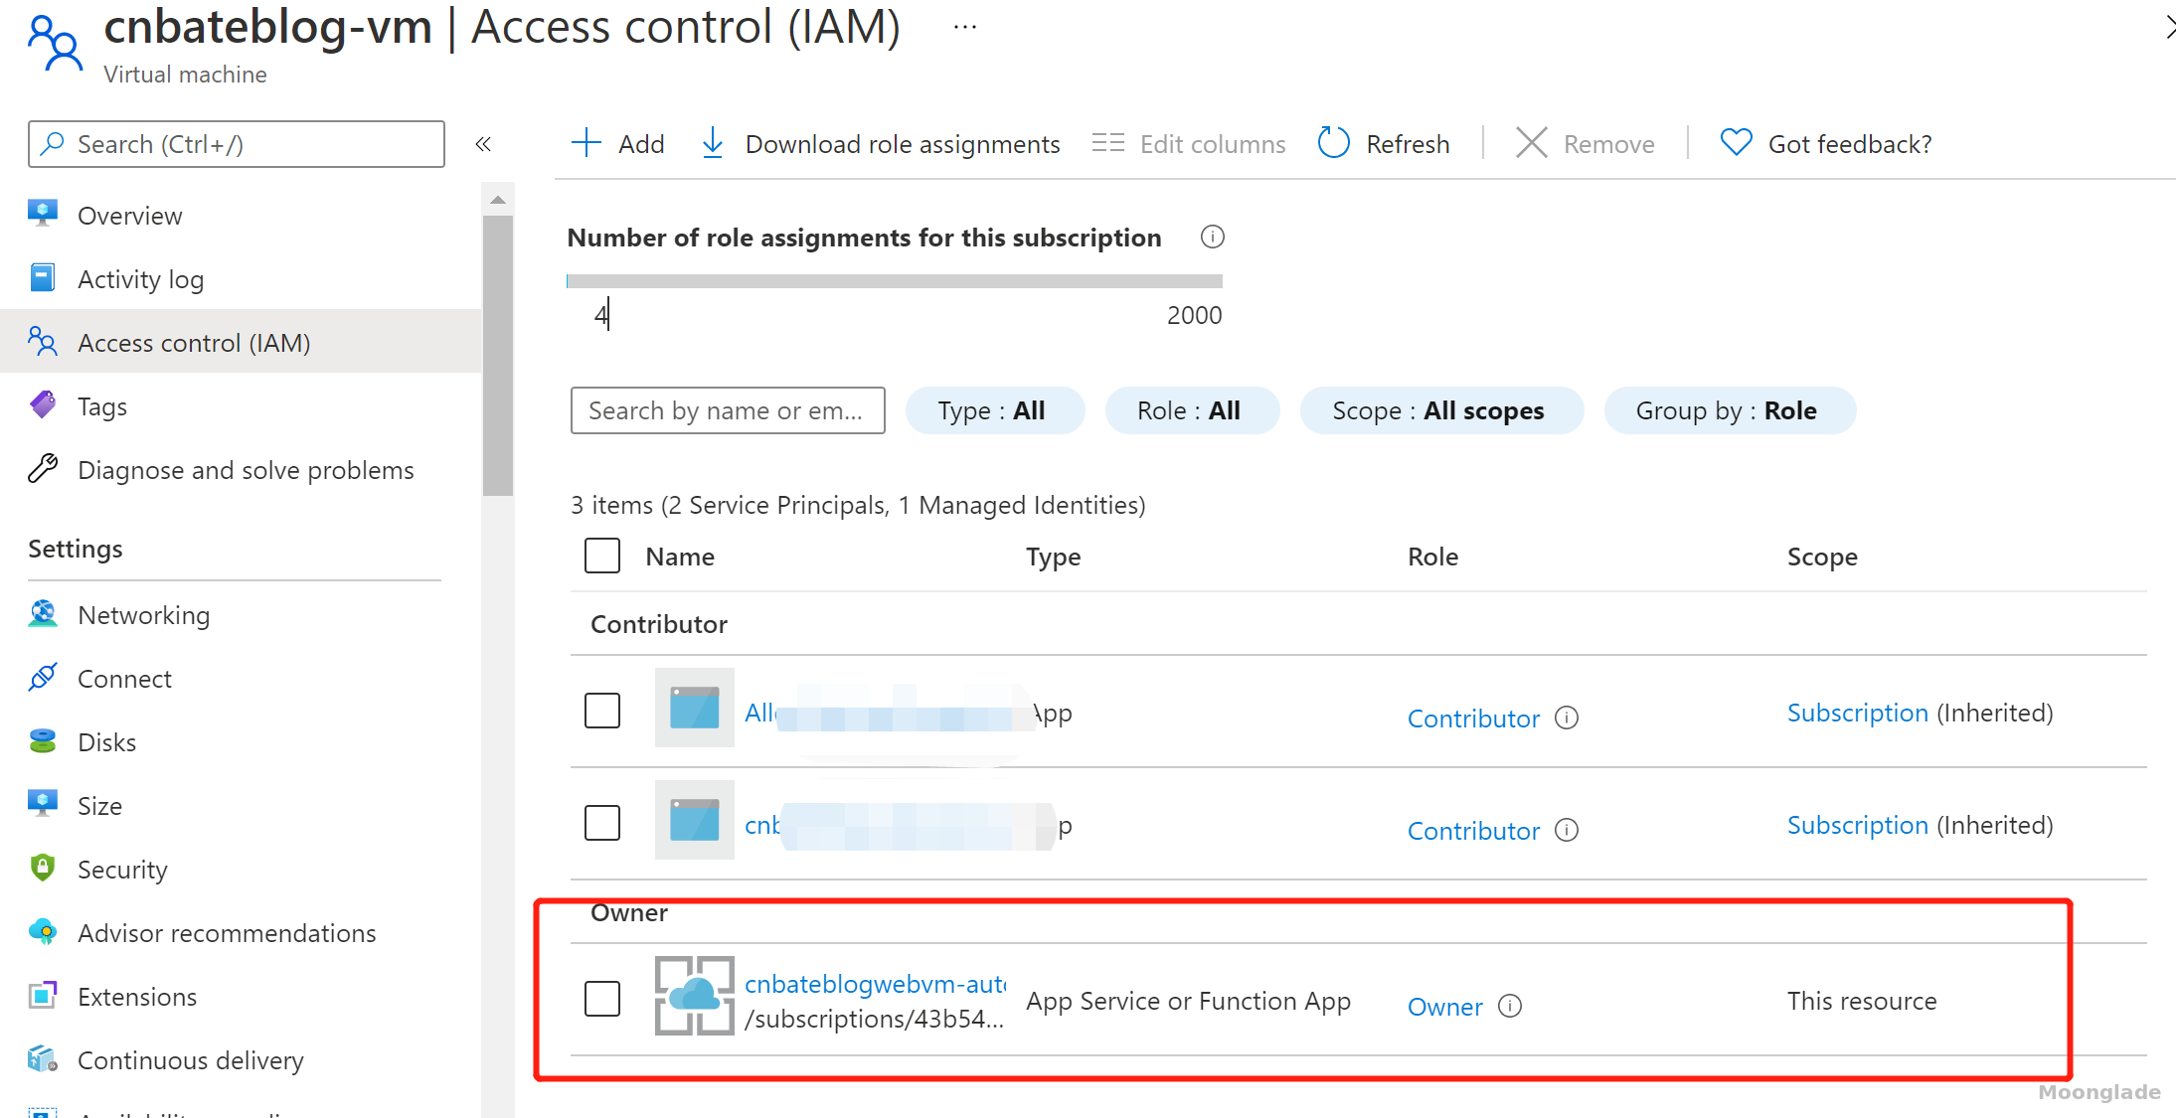The width and height of the screenshot is (2176, 1118).
Task: Open Activity log in the sidebar
Action: click(x=140, y=279)
